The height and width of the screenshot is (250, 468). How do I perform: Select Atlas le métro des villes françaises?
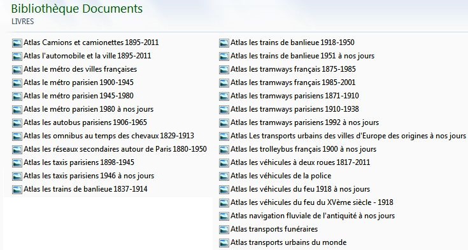click(80, 69)
